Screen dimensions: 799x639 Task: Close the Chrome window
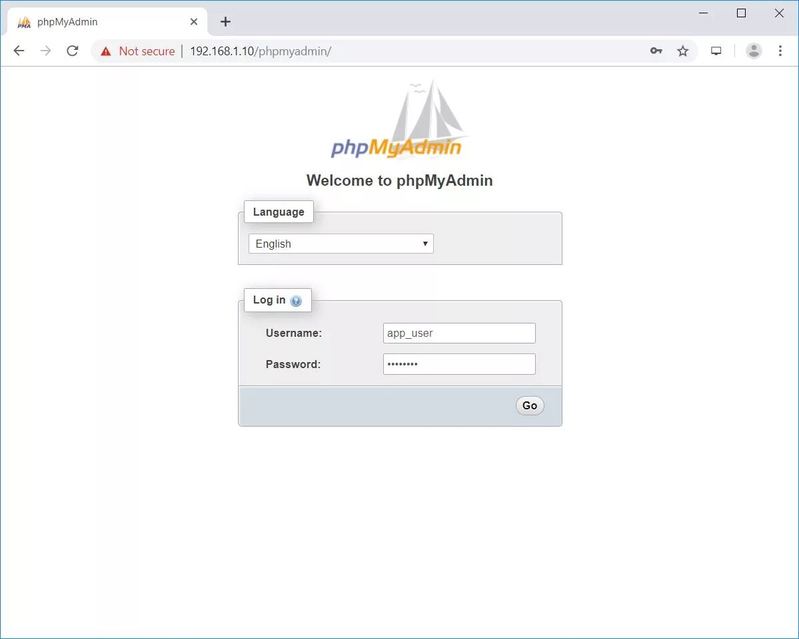779,13
